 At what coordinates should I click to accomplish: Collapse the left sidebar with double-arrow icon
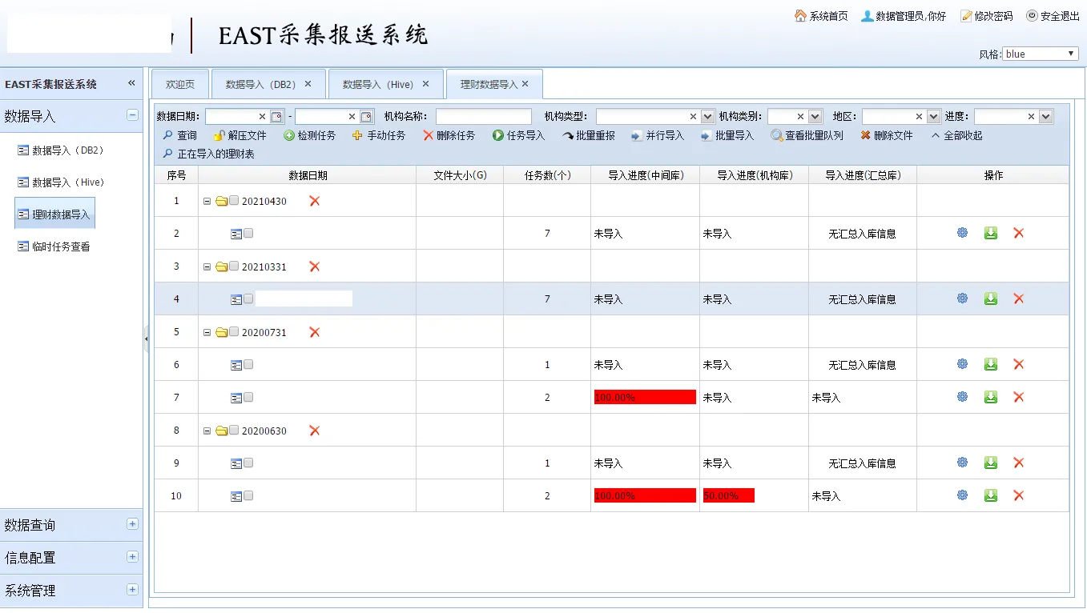click(131, 83)
